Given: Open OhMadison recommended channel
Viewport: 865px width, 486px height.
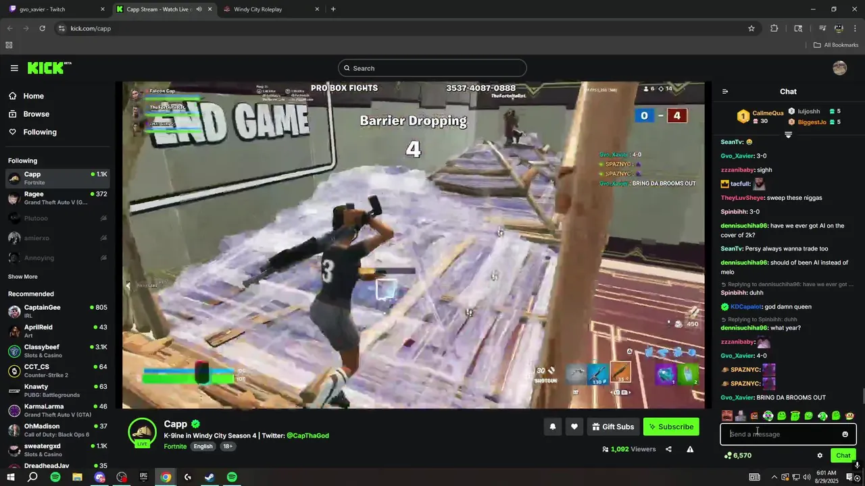Looking at the screenshot, I should [57, 430].
